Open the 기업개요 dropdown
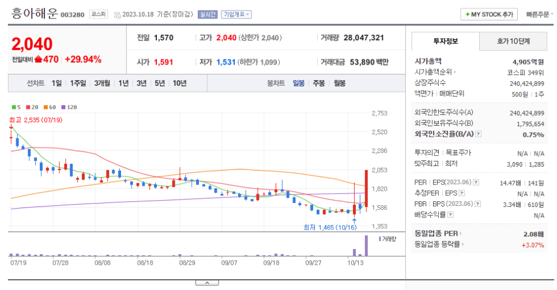The width and height of the screenshot is (557, 290). point(236,14)
